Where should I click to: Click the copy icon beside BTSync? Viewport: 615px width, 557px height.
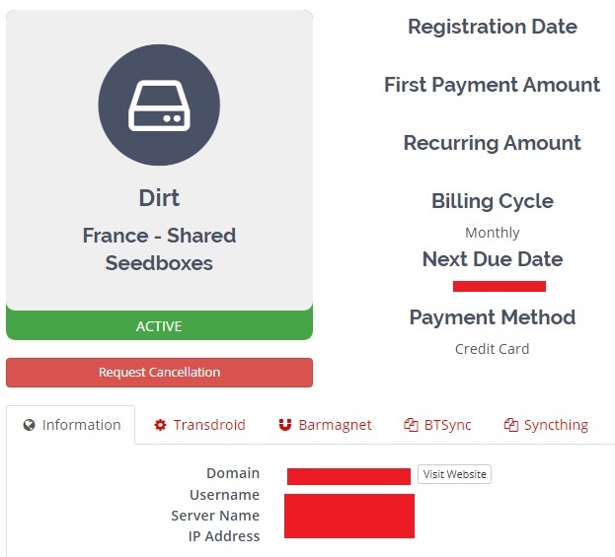tap(411, 425)
